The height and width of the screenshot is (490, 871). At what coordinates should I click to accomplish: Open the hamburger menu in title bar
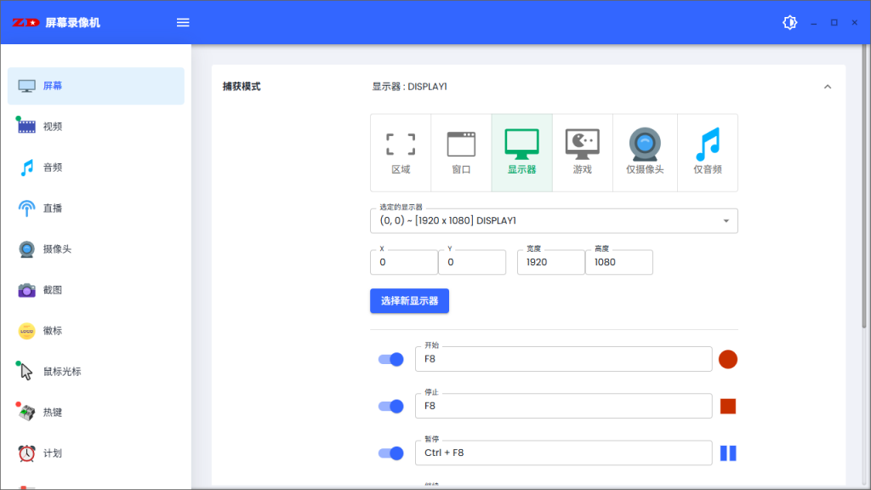[182, 22]
